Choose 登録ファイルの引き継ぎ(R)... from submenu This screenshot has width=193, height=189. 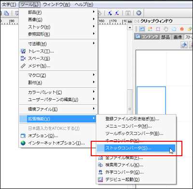(x=136, y=119)
